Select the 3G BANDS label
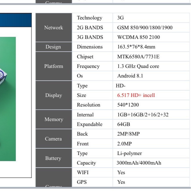 point(90,37)
